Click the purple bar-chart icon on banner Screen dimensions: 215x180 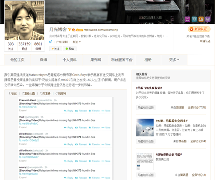tap(208, 19)
